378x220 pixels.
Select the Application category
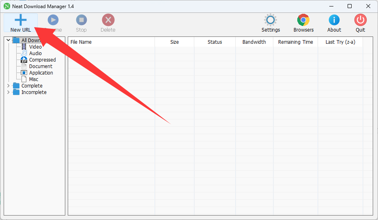pyautogui.click(x=41, y=73)
